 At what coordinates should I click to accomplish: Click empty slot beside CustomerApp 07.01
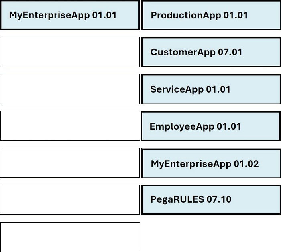pyautogui.click(x=70, y=52)
